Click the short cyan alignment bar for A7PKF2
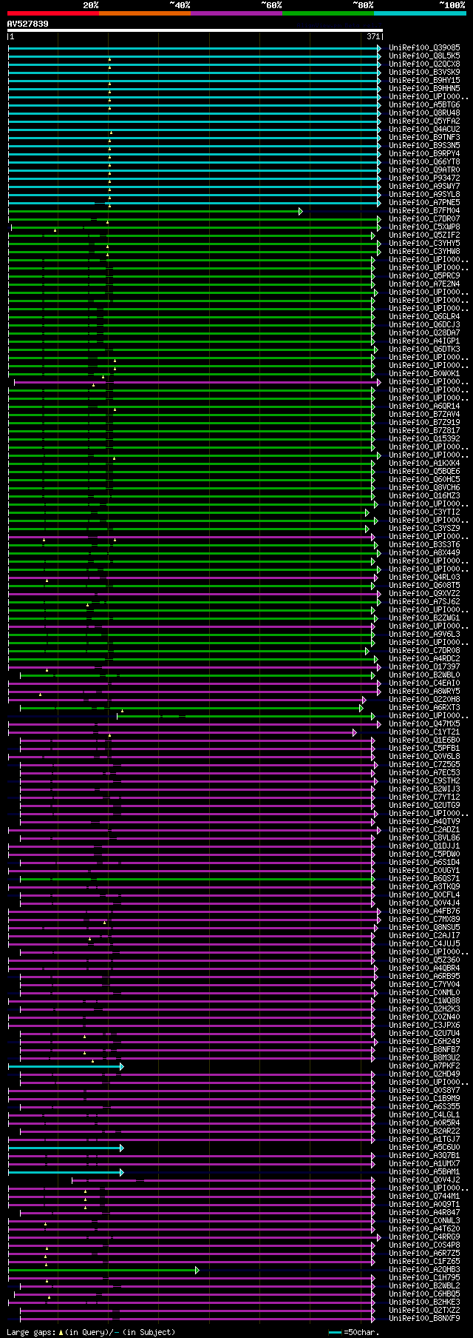This screenshot has width=473, height=1338. [64, 1066]
